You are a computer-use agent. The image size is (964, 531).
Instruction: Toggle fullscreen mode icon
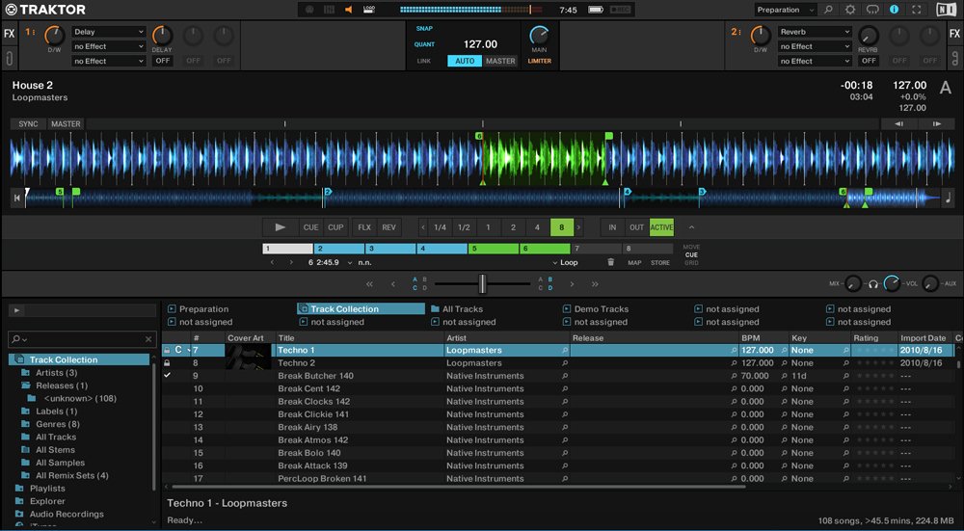916,10
